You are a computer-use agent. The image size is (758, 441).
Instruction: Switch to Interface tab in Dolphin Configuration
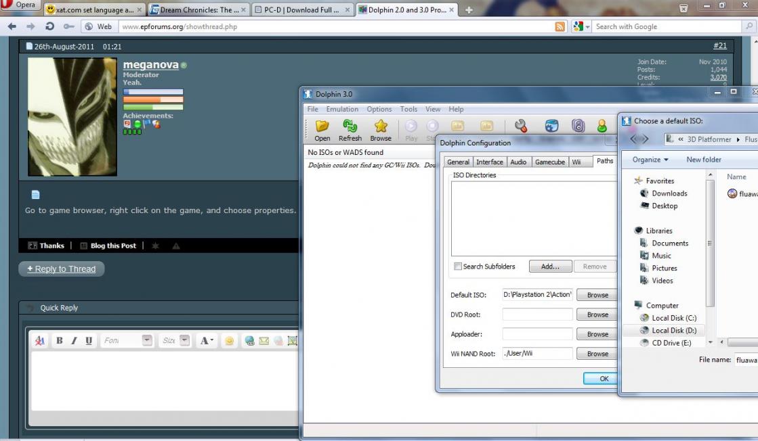(x=490, y=162)
